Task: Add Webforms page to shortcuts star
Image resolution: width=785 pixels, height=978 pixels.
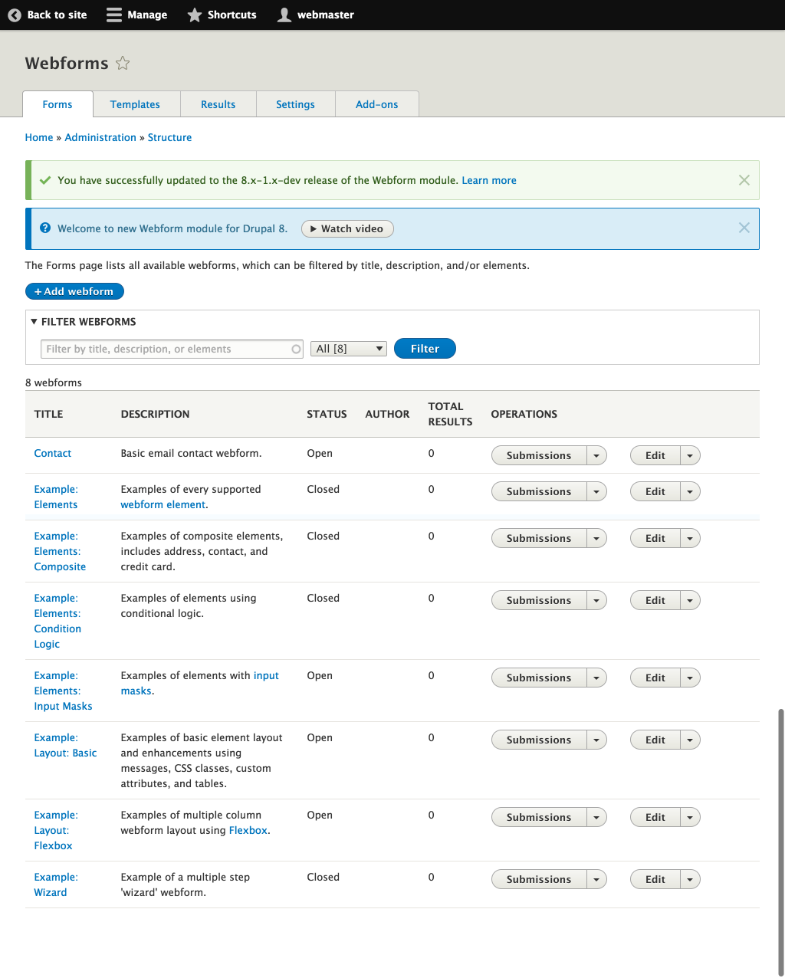Action: coord(123,63)
